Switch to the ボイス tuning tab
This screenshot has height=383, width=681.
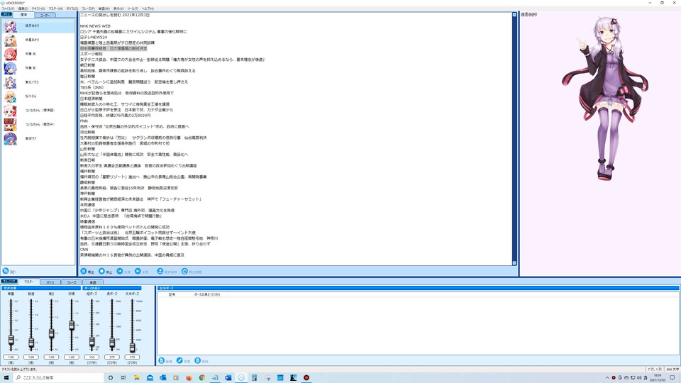point(50,282)
